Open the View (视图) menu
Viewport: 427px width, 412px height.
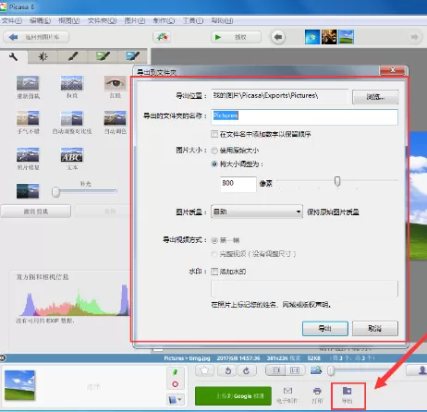pos(69,20)
